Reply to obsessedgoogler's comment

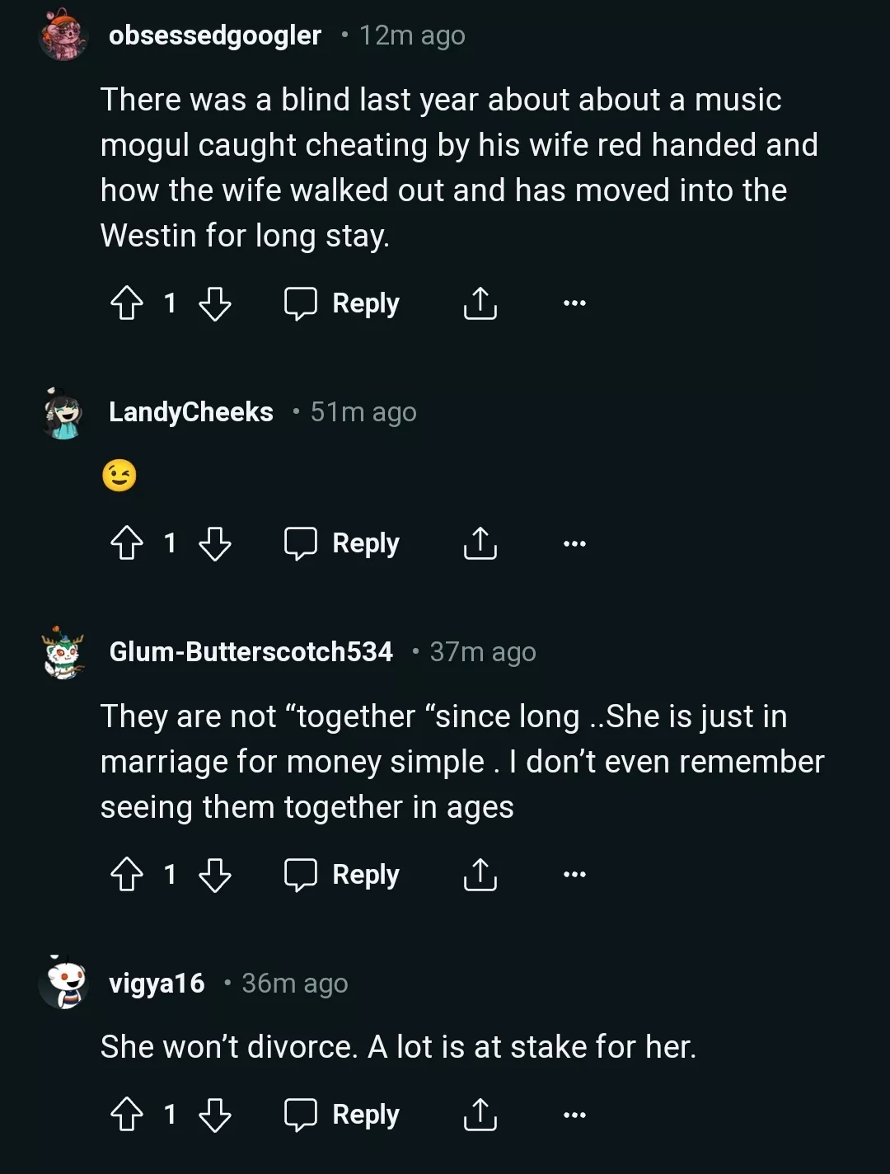[342, 303]
